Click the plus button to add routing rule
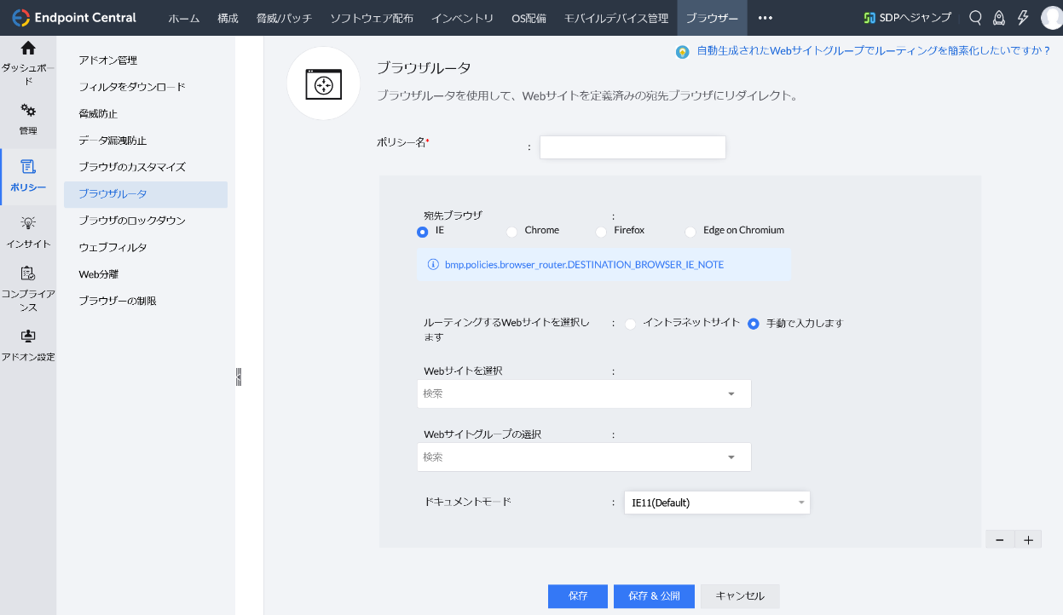Screen dimensions: 1063x615 [x=1028, y=540]
